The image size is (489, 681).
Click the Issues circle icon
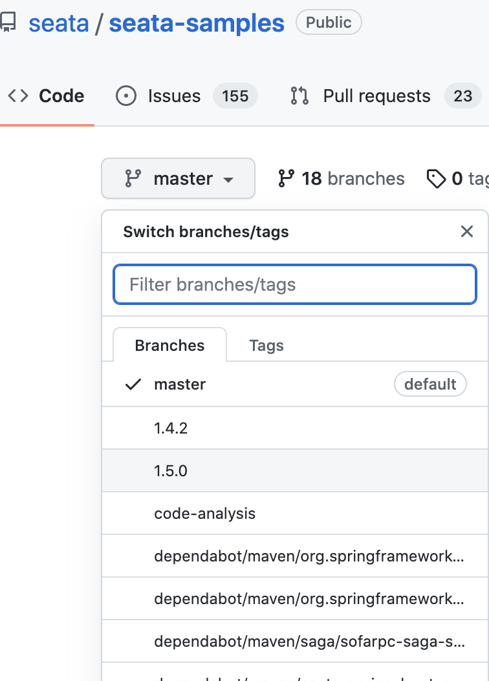tap(126, 96)
